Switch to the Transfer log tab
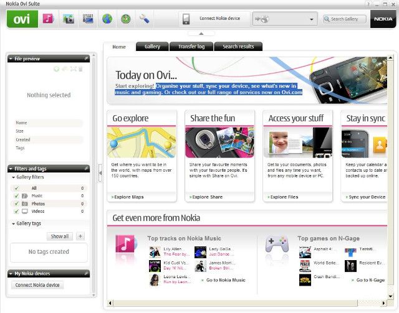The height and width of the screenshot is (313, 399). click(x=191, y=47)
